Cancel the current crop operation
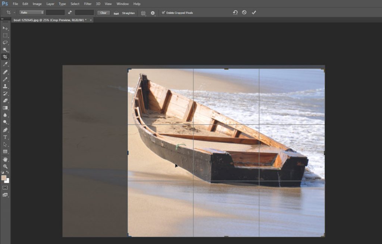Screen dimensions: 382x244 (244, 12)
